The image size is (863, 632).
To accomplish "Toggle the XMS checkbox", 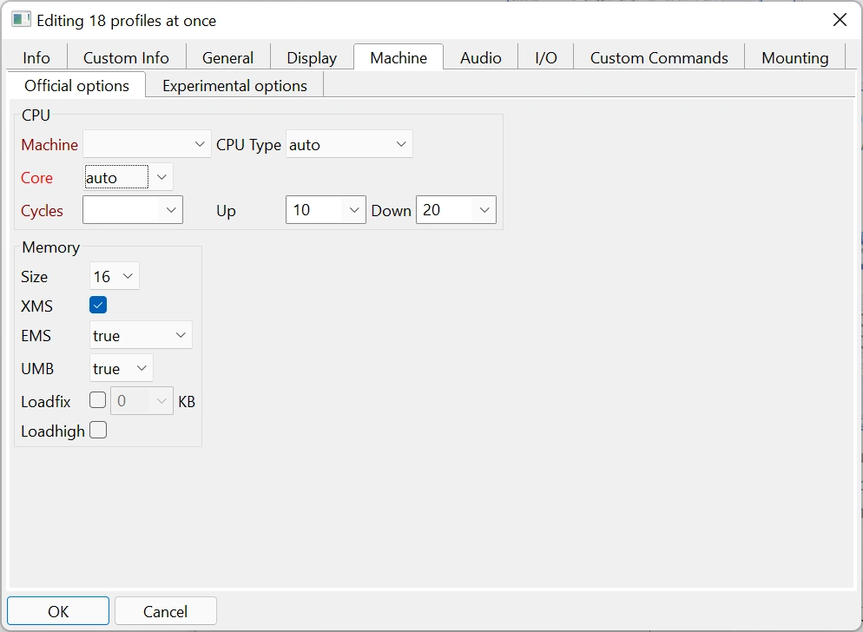I will (98, 306).
